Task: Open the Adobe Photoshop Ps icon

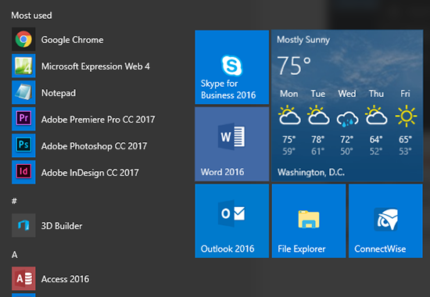Action: 23,145
